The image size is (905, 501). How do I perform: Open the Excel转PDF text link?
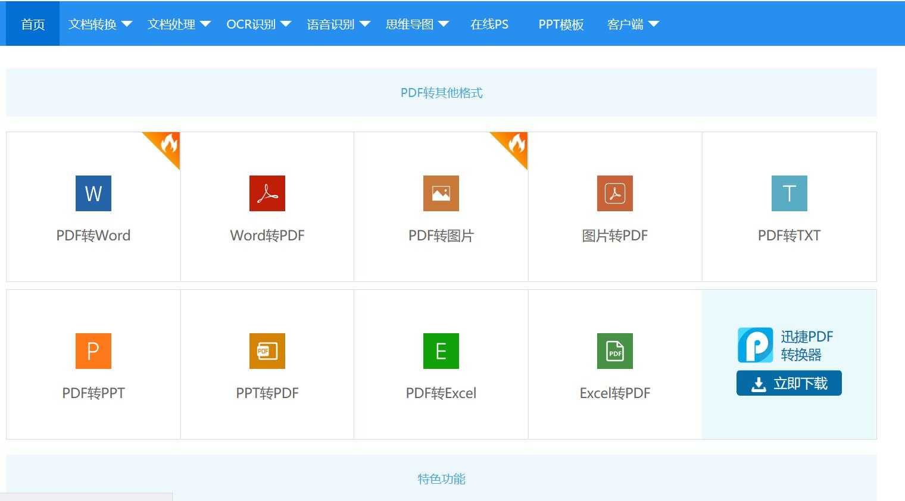[x=615, y=393]
